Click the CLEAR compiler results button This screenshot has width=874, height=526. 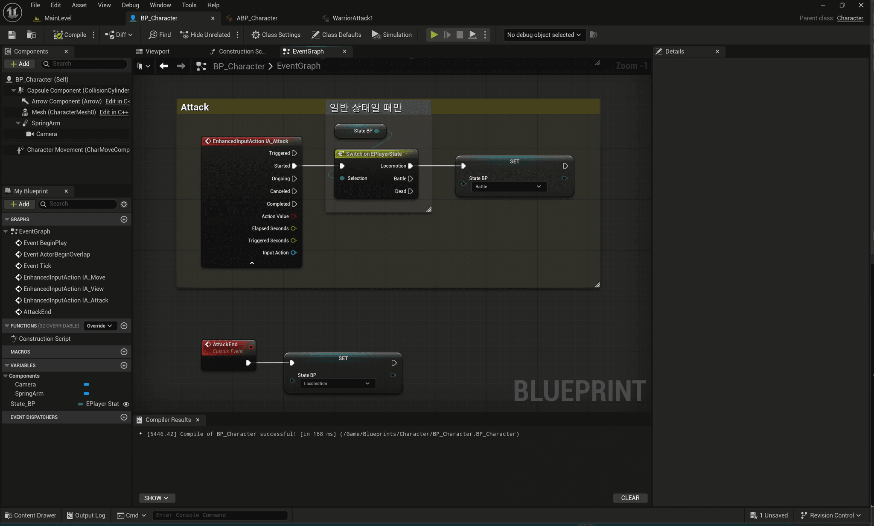coord(630,498)
